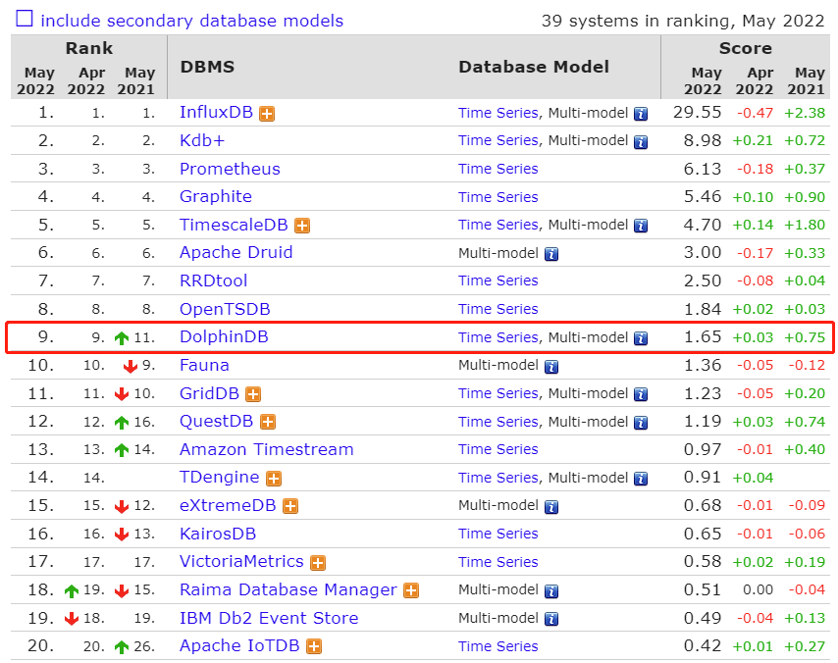The height and width of the screenshot is (663, 838).
Task: Click info icon in Raima Database Manager row
Action: [x=551, y=591]
